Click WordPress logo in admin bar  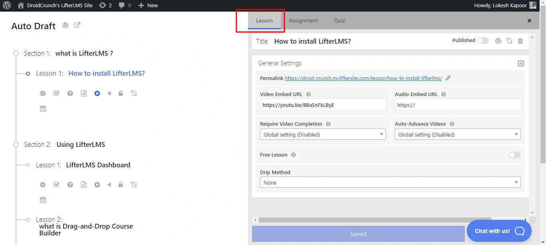point(7,6)
